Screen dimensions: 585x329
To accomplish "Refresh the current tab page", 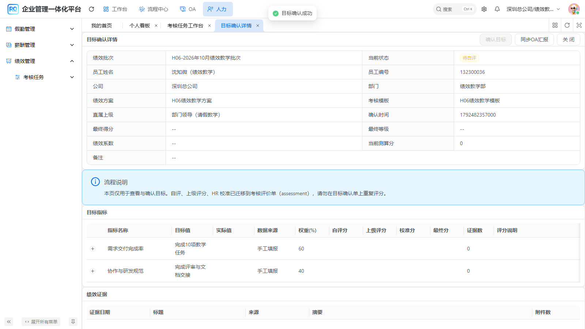I will 567,25.
